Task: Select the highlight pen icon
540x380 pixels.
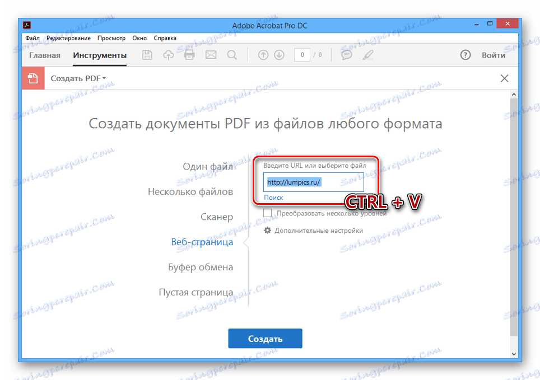Action: pyautogui.click(x=367, y=54)
